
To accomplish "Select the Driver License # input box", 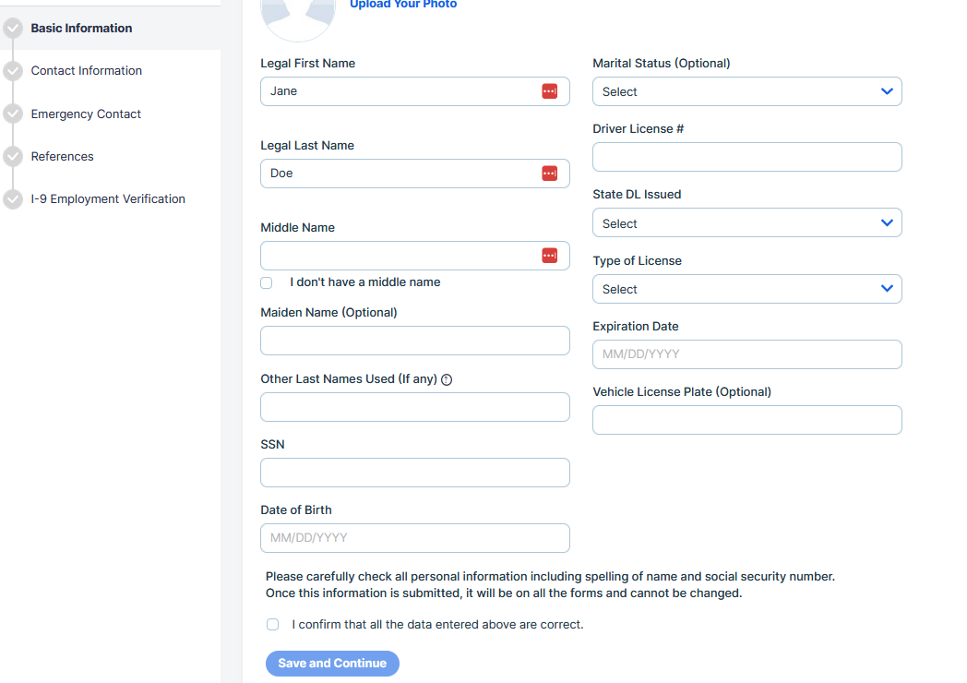I will (x=746, y=157).
